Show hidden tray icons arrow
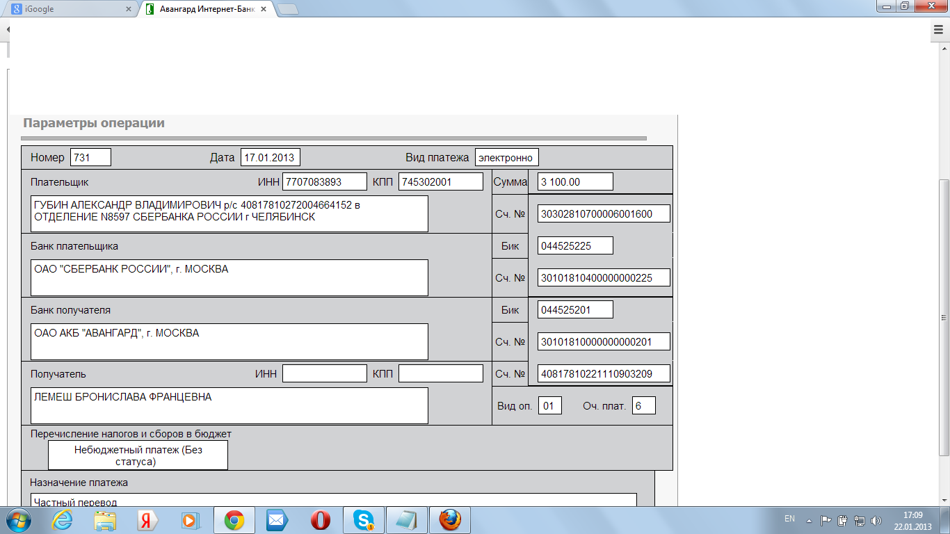Screen dimensions: 950x534 [809, 520]
